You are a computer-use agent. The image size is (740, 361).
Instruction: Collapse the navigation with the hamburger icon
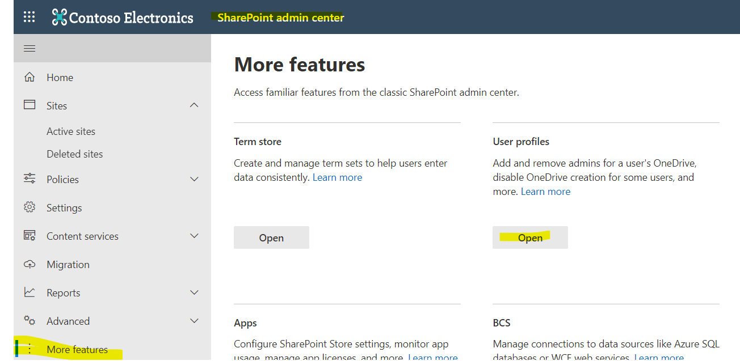pos(30,49)
